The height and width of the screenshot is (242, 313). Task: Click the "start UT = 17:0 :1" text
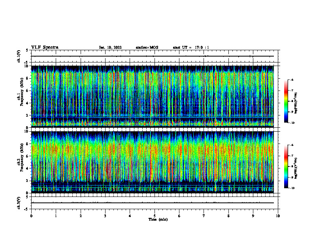pos(191,47)
